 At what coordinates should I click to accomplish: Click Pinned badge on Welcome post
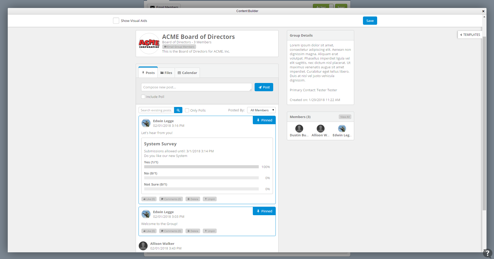coord(264,211)
